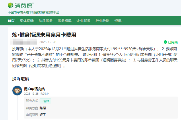
Task: Click the 中国电子商会 platform tagline
Action: 33,13
